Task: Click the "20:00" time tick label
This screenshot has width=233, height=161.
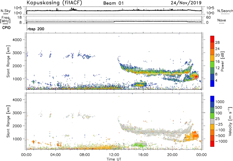Action: [172, 155]
